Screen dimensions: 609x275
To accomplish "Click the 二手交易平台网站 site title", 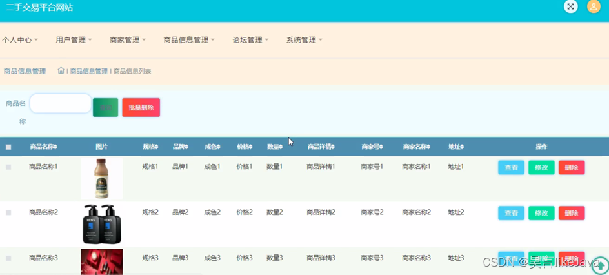I will 39,7.
